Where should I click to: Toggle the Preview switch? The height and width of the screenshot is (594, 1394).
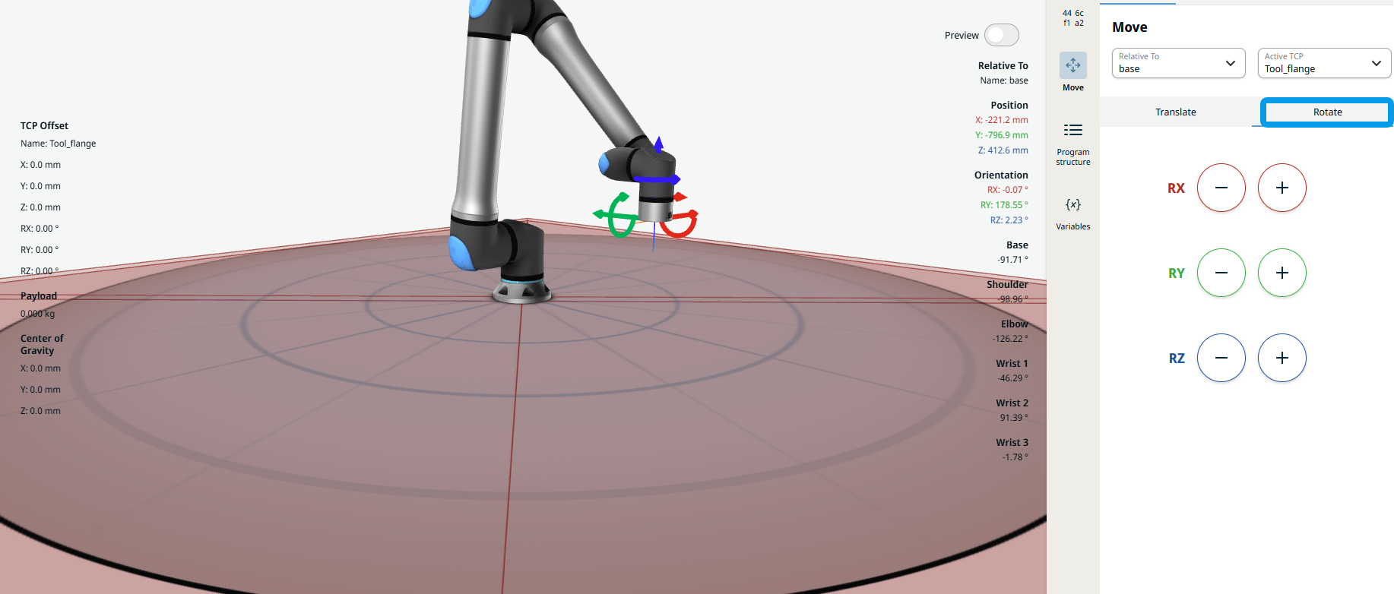pos(1001,35)
